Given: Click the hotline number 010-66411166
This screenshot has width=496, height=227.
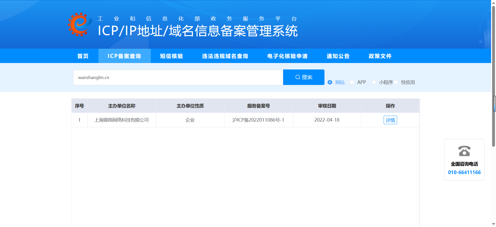Looking at the screenshot, I should 464,172.
